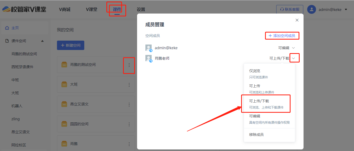354x151 pixels.
Task: Click the home icon beside 主页
Action: click(7, 28)
